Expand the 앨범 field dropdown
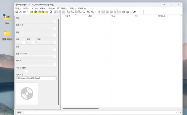Viewport: 187px width, 115px height. tap(55, 36)
